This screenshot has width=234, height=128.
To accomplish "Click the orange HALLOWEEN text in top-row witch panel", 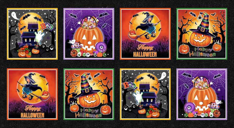I will pos(145,54).
